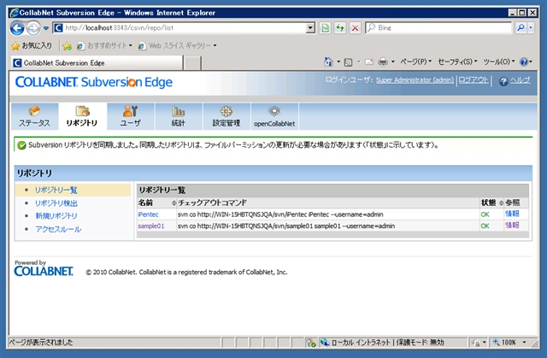Image resolution: width=547 pixels, height=358 pixels.
Task: Click the Powered by CollabNet footer logo
Action: [x=44, y=268]
